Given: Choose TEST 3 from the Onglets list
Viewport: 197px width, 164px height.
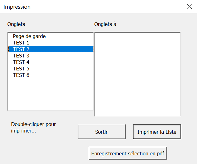Looking at the screenshot, I should (51, 56).
